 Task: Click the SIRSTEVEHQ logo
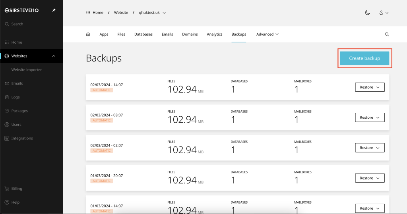(x=21, y=10)
